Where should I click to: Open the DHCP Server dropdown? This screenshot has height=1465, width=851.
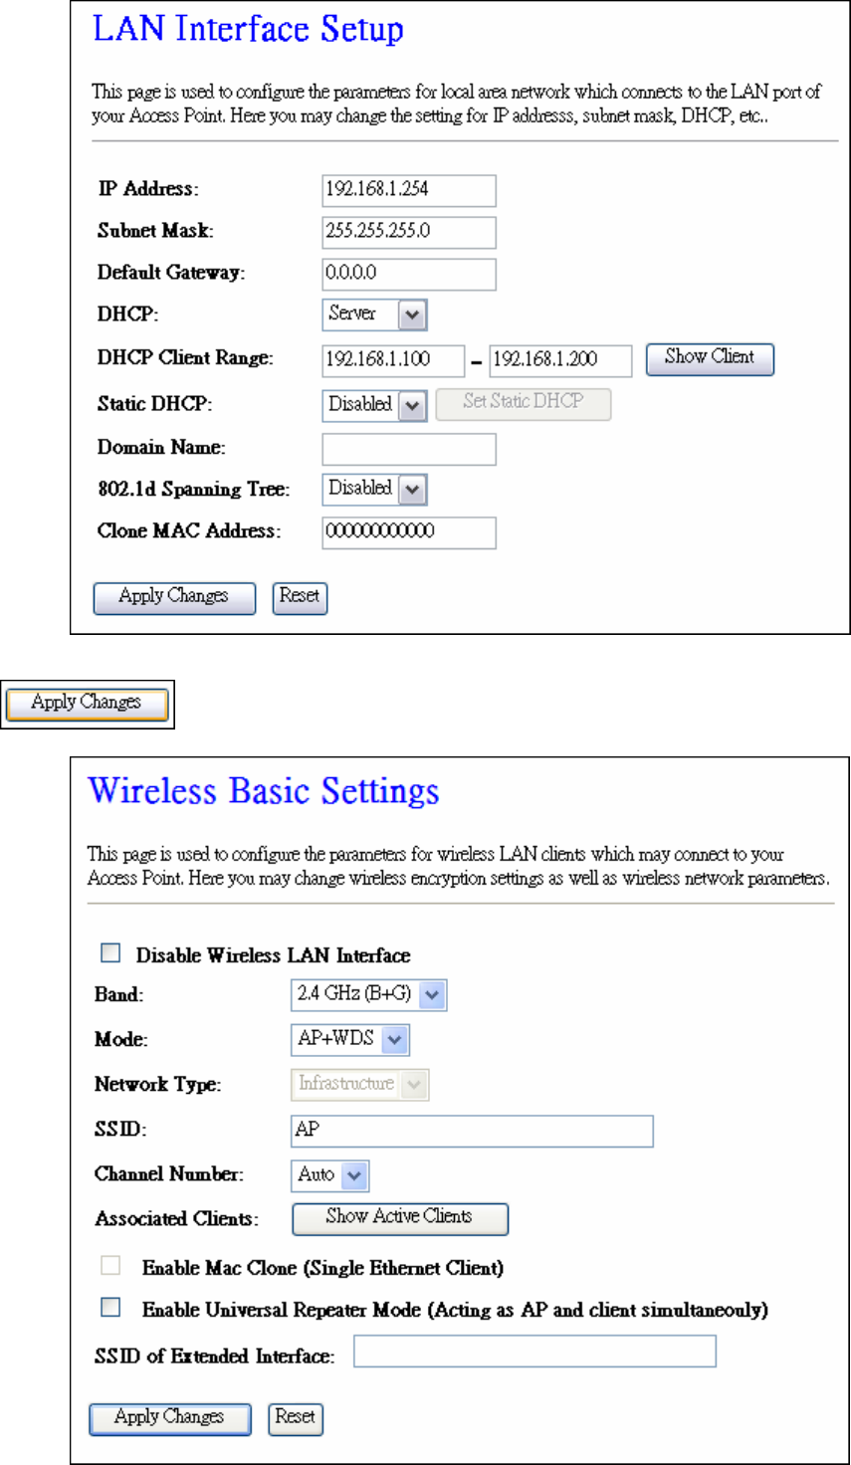(x=374, y=314)
